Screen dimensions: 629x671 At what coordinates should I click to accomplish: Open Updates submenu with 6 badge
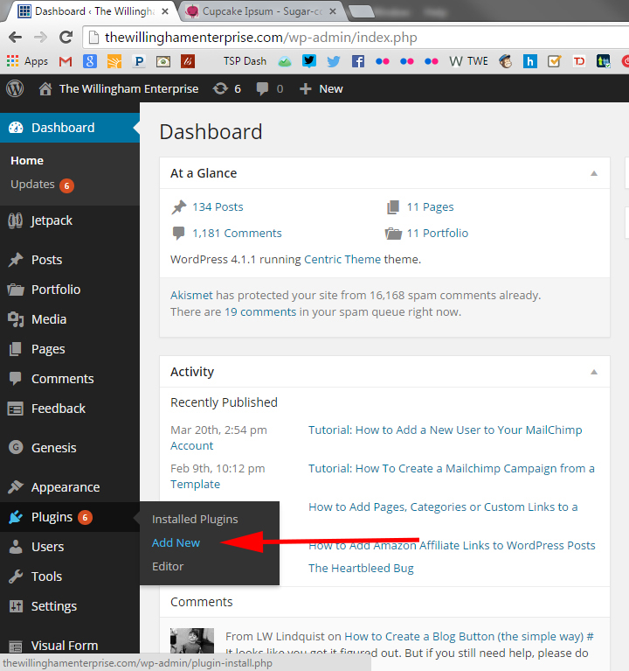coord(42,185)
